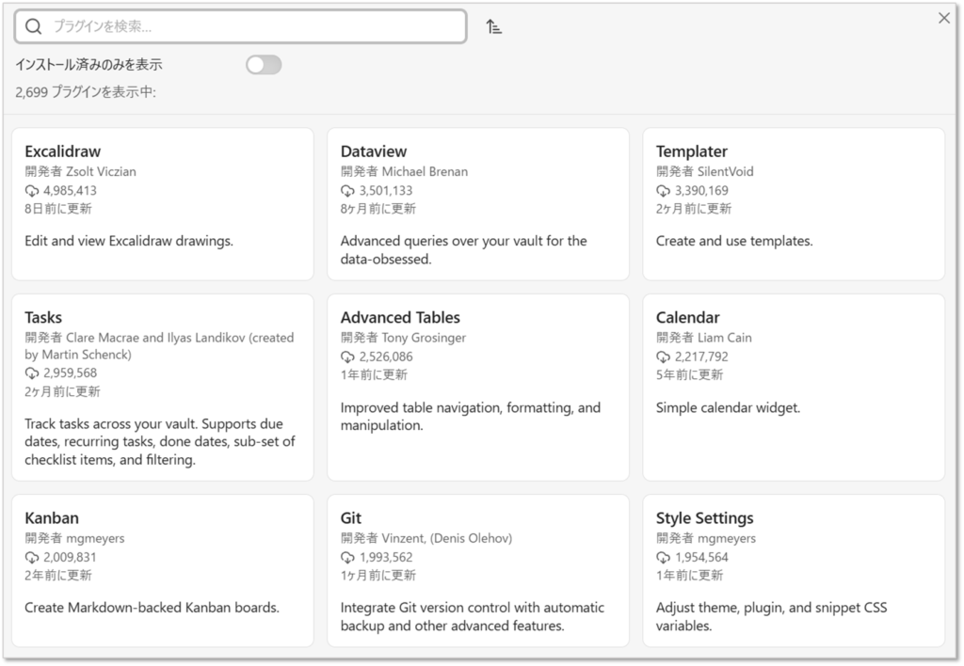The height and width of the screenshot is (666, 964).
Task: Click the download icon on Calendar card
Action: [x=663, y=357]
